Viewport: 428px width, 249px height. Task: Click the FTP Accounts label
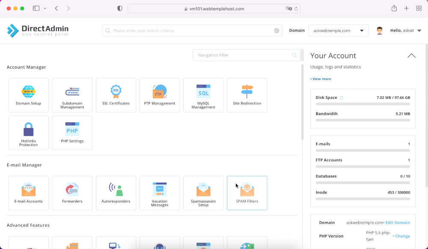click(x=329, y=160)
